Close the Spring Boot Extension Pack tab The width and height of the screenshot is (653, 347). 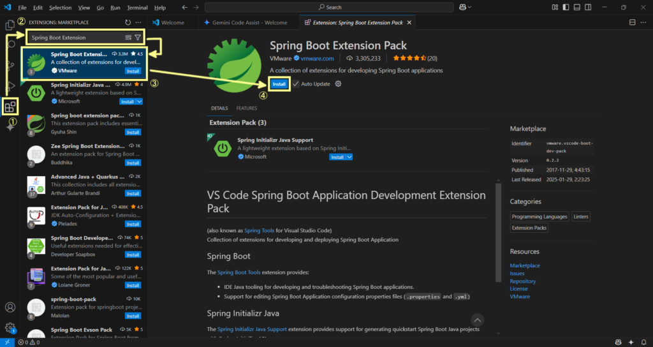tap(409, 22)
